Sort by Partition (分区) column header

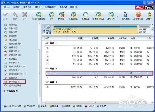(x=55, y=38)
